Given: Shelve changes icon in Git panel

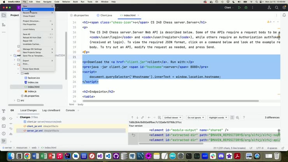Looking at the screenshot, I should pos(11,134).
